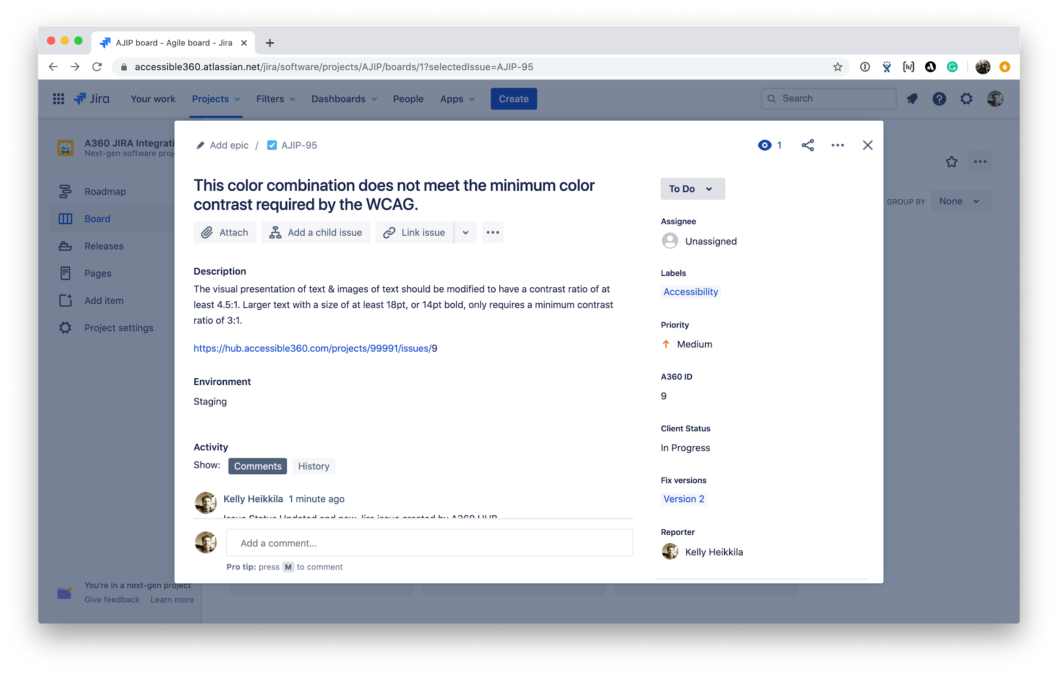Open the Jira help question mark icon
Image resolution: width=1058 pixels, height=674 pixels.
(939, 99)
